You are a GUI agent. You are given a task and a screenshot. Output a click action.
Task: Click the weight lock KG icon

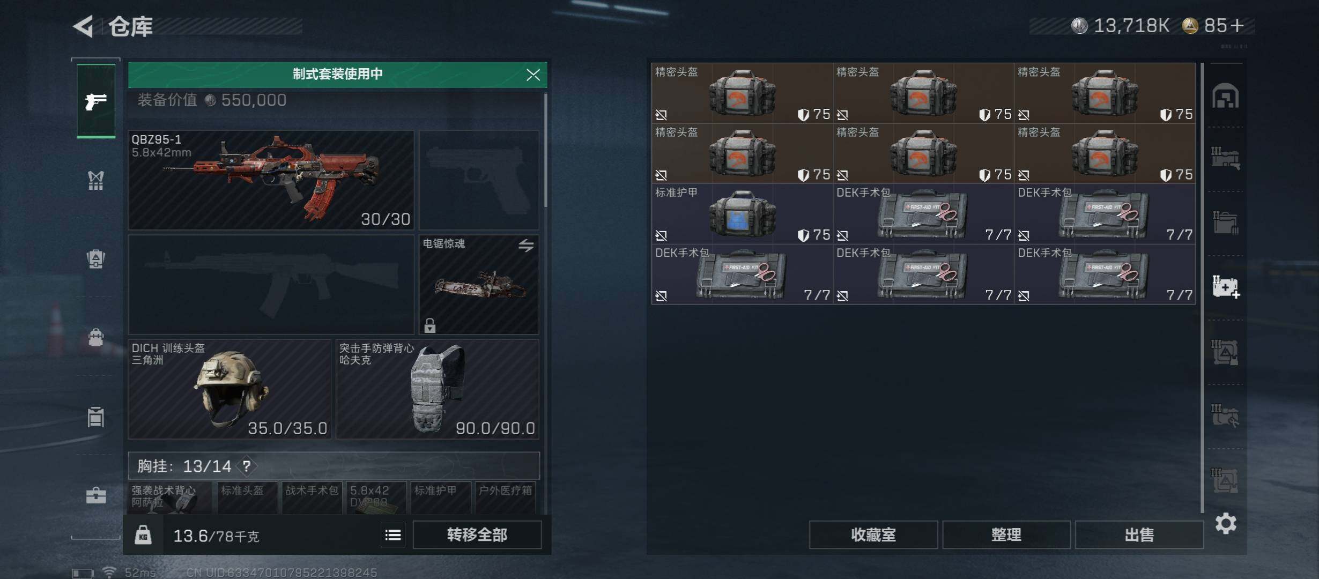143,535
